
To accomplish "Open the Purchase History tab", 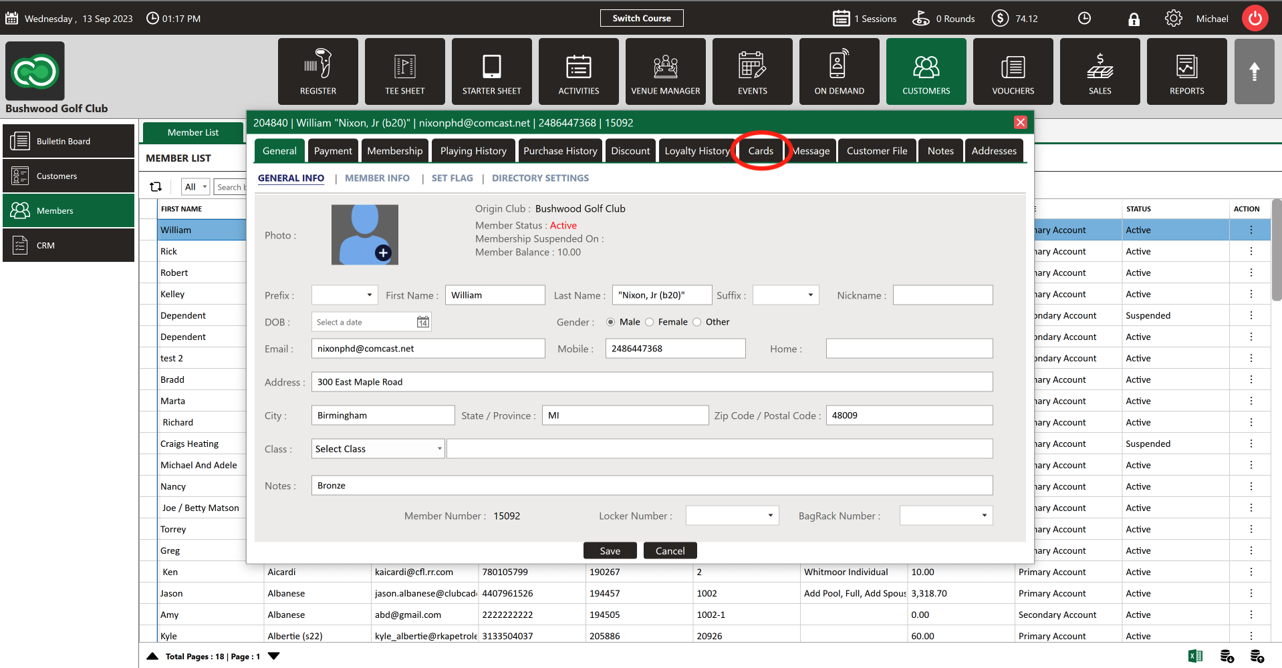I will coord(560,151).
